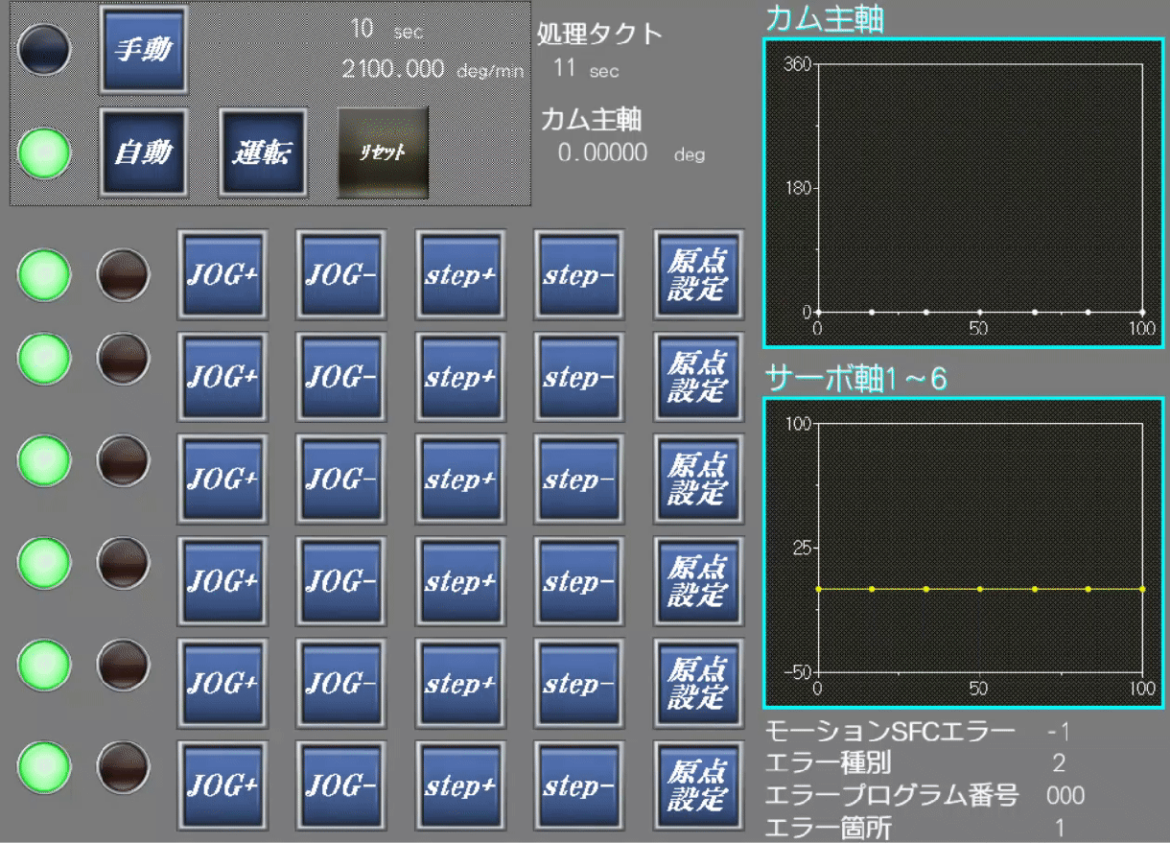
Task: Click the dark lamp of the sixth servo row
Action: click(124, 765)
